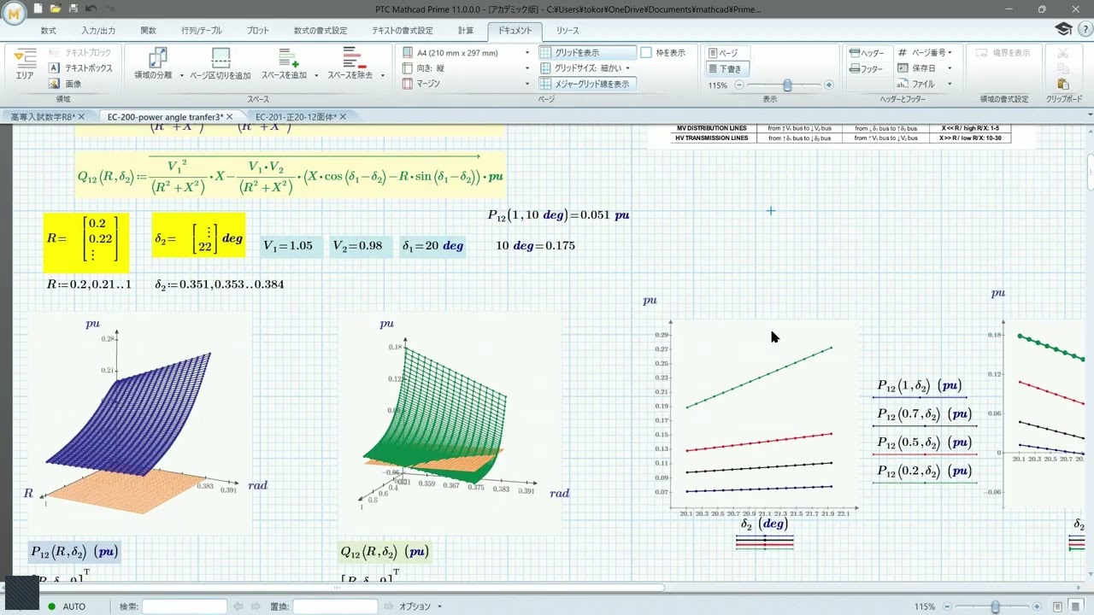1094x615 pixels.
Task: Click the zoom out minus icon in ribbon
Action: (x=739, y=85)
